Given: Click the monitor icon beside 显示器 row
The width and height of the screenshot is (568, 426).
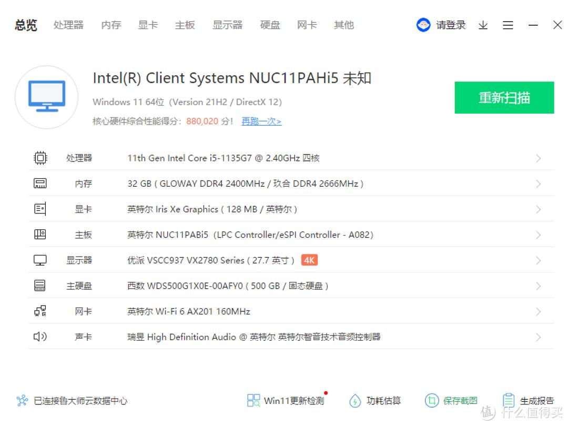Looking at the screenshot, I should pos(40,260).
